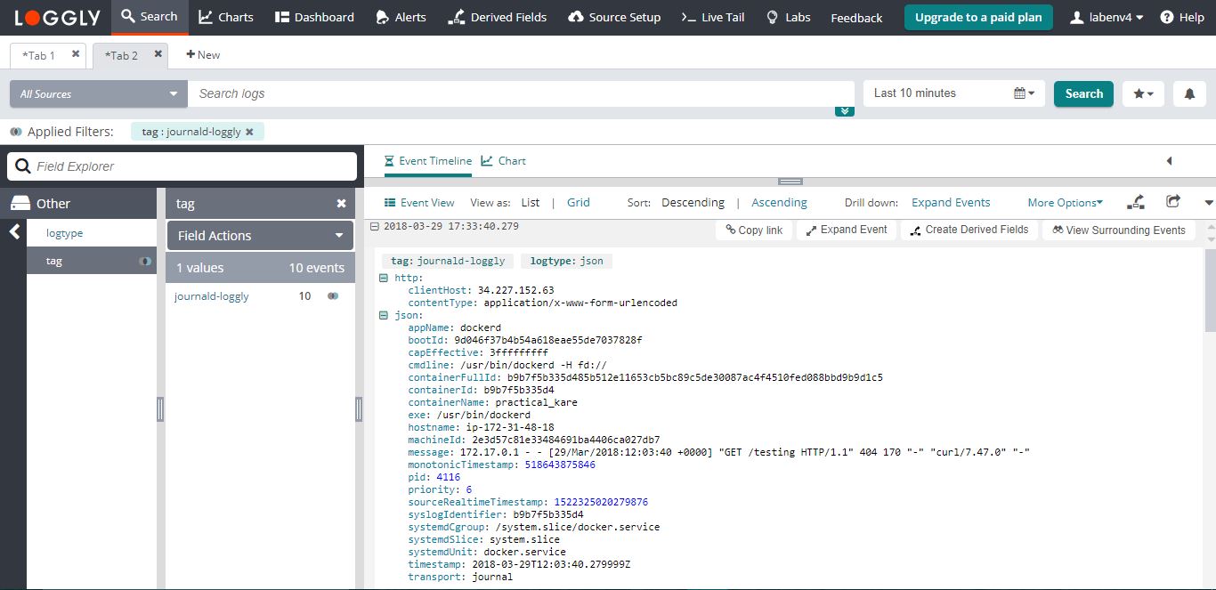
Task: Toggle filter on journald-loggly value
Action: pos(332,295)
